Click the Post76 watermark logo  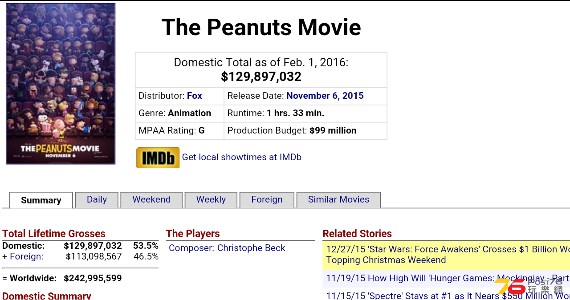529,286
